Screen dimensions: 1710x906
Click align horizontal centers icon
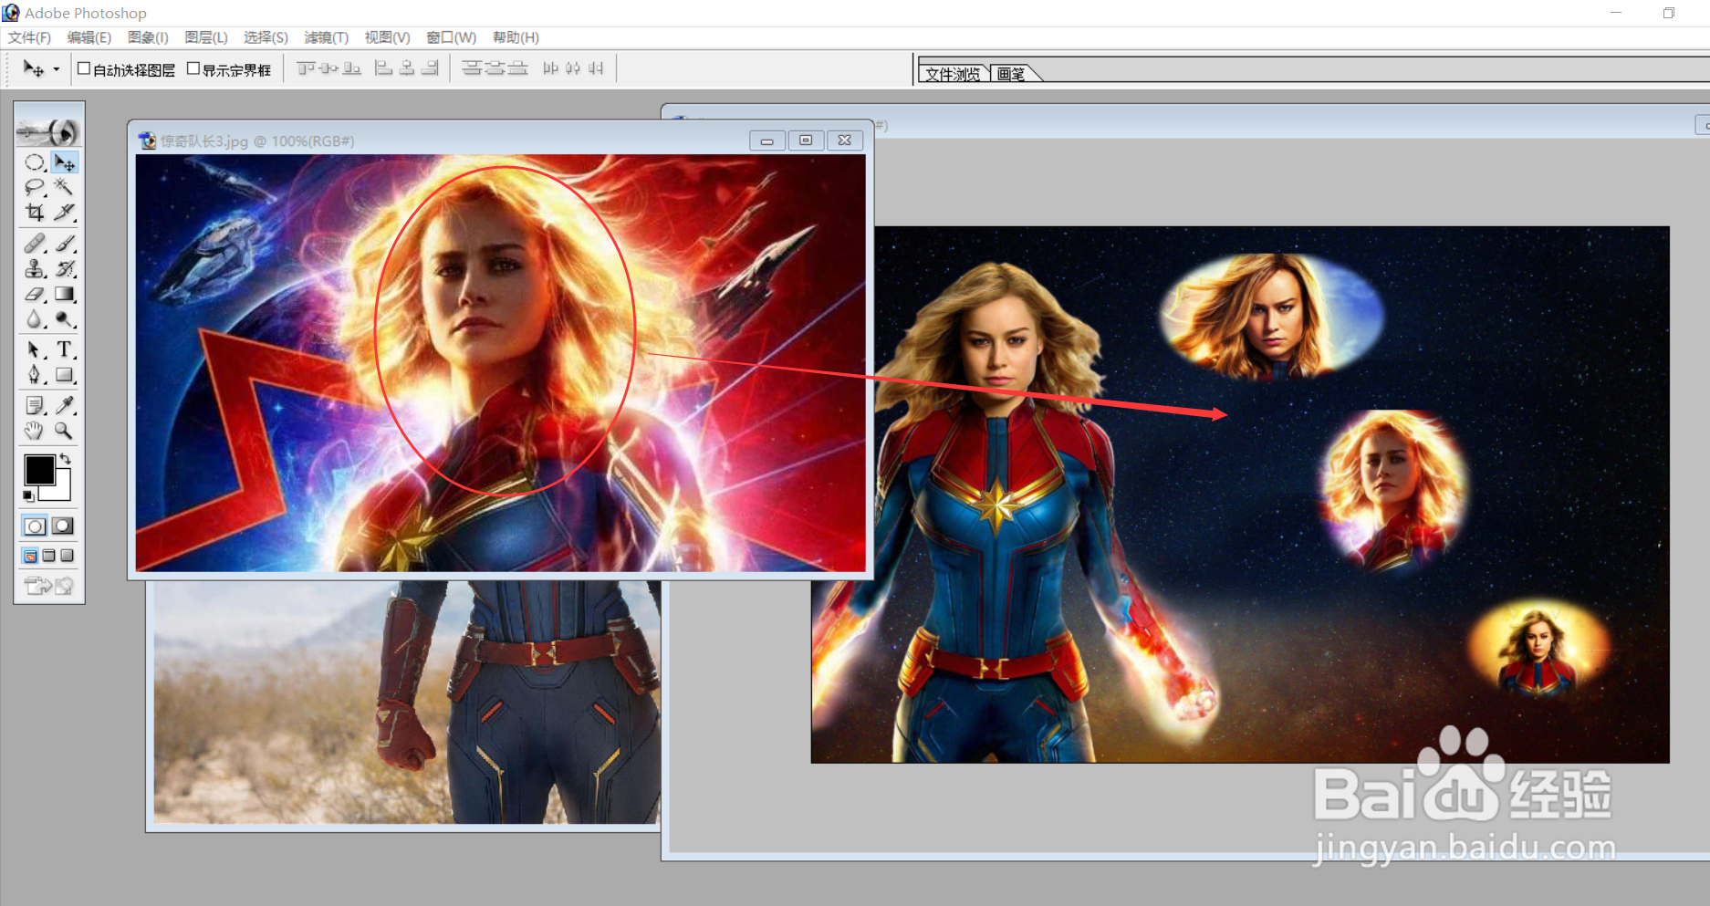click(x=407, y=68)
